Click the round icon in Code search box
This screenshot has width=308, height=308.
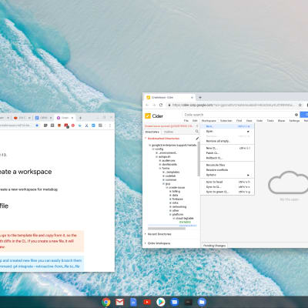click(296, 115)
